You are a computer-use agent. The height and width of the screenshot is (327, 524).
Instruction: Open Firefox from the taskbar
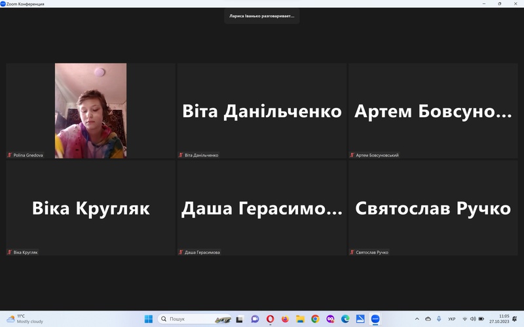285,319
